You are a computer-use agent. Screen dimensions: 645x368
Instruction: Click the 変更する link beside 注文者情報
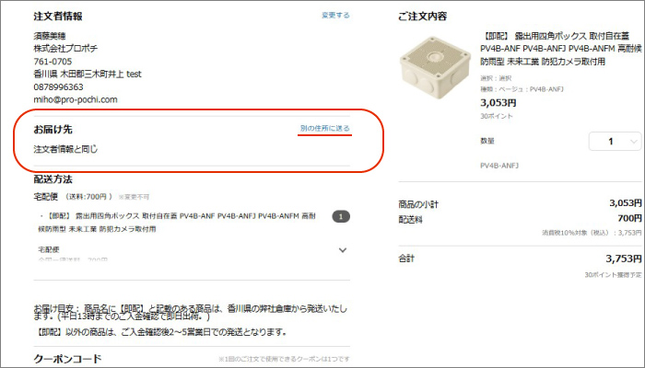(335, 16)
